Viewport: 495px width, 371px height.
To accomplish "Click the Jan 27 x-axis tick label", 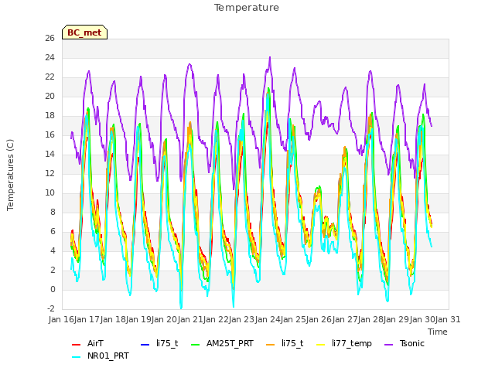I will tap(345, 319).
